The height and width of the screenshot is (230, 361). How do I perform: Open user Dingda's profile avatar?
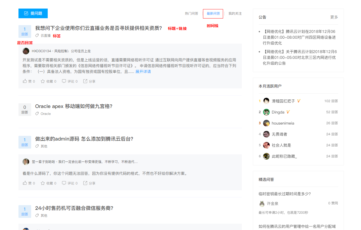click(266, 112)
